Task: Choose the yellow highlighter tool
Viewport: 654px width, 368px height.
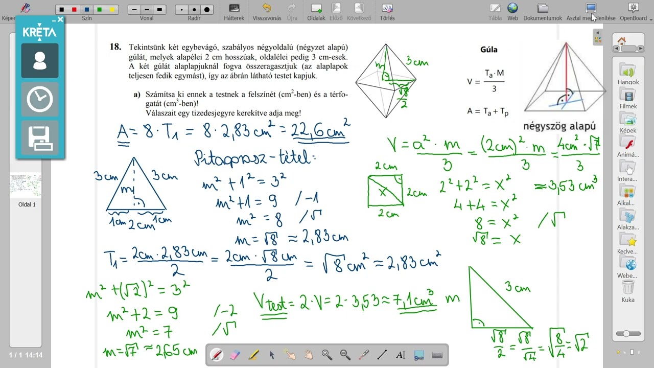Action: point(253,355)
